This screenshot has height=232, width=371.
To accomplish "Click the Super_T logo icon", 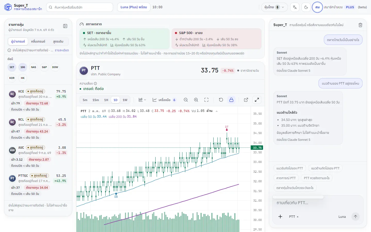I will (x=8, y=7).
